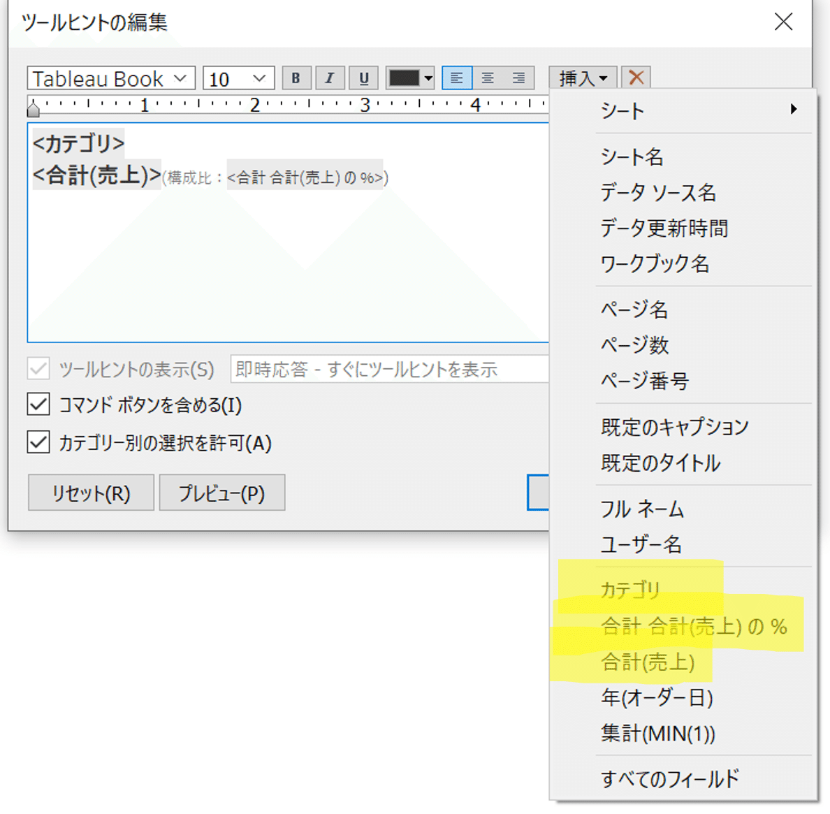Select 合計 合計(売上) の % menu item

[x=683, y=626]
